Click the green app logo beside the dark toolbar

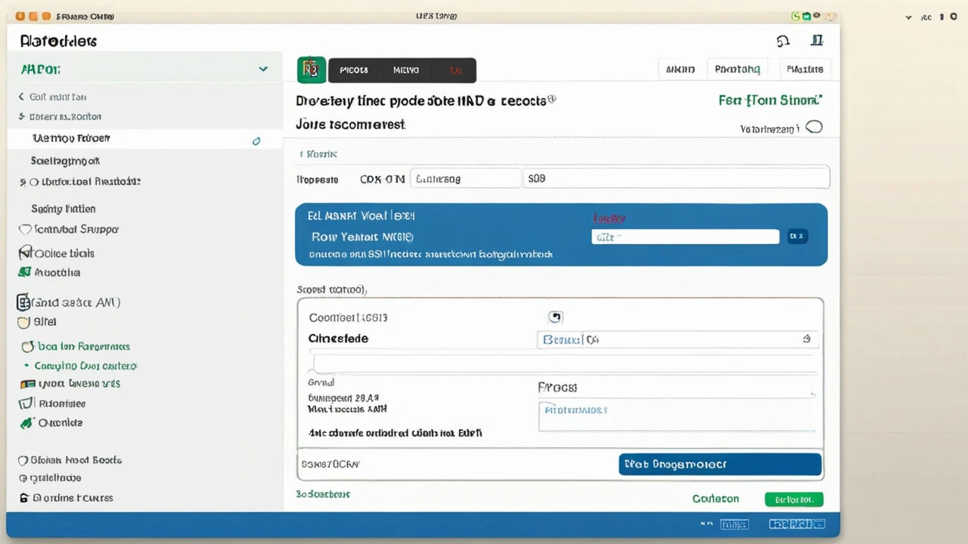(312, 70)
